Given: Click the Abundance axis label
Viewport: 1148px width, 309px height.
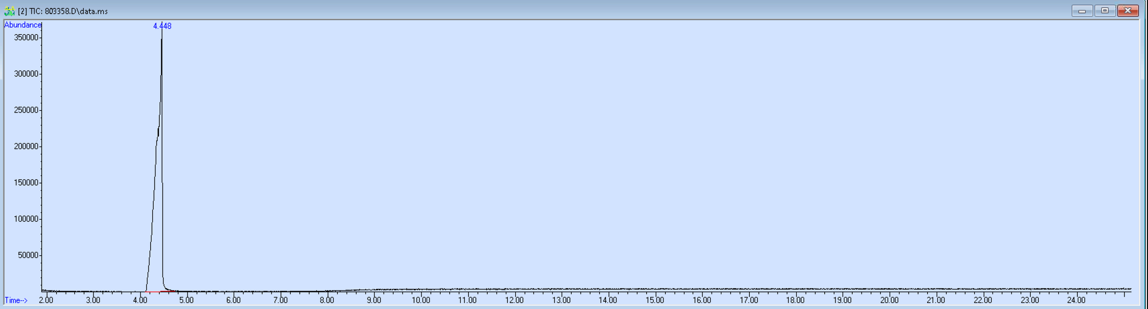Looking at the screenshot, I should pyautogui.click(x=23, y=25).
